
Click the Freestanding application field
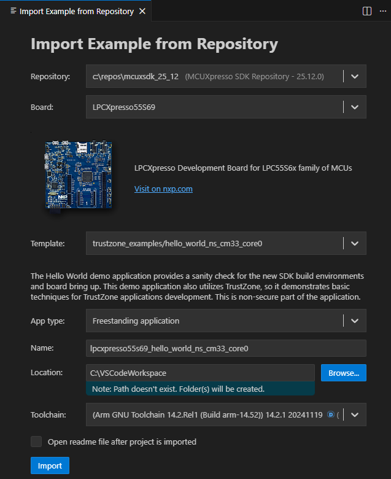point(226,321)
